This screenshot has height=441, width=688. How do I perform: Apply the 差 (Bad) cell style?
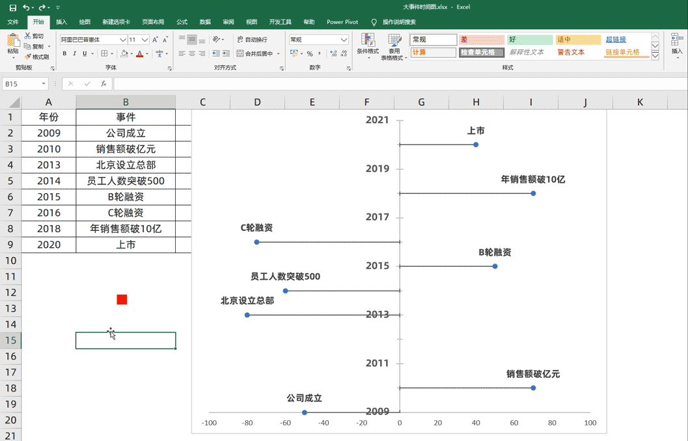482,40
